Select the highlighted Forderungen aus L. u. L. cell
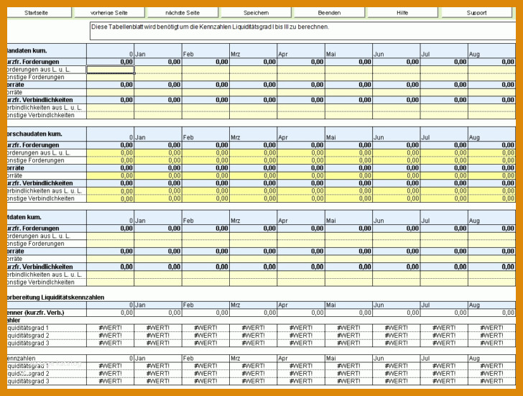The height and width of the screenshot is (396, 523). click(111, 70)
